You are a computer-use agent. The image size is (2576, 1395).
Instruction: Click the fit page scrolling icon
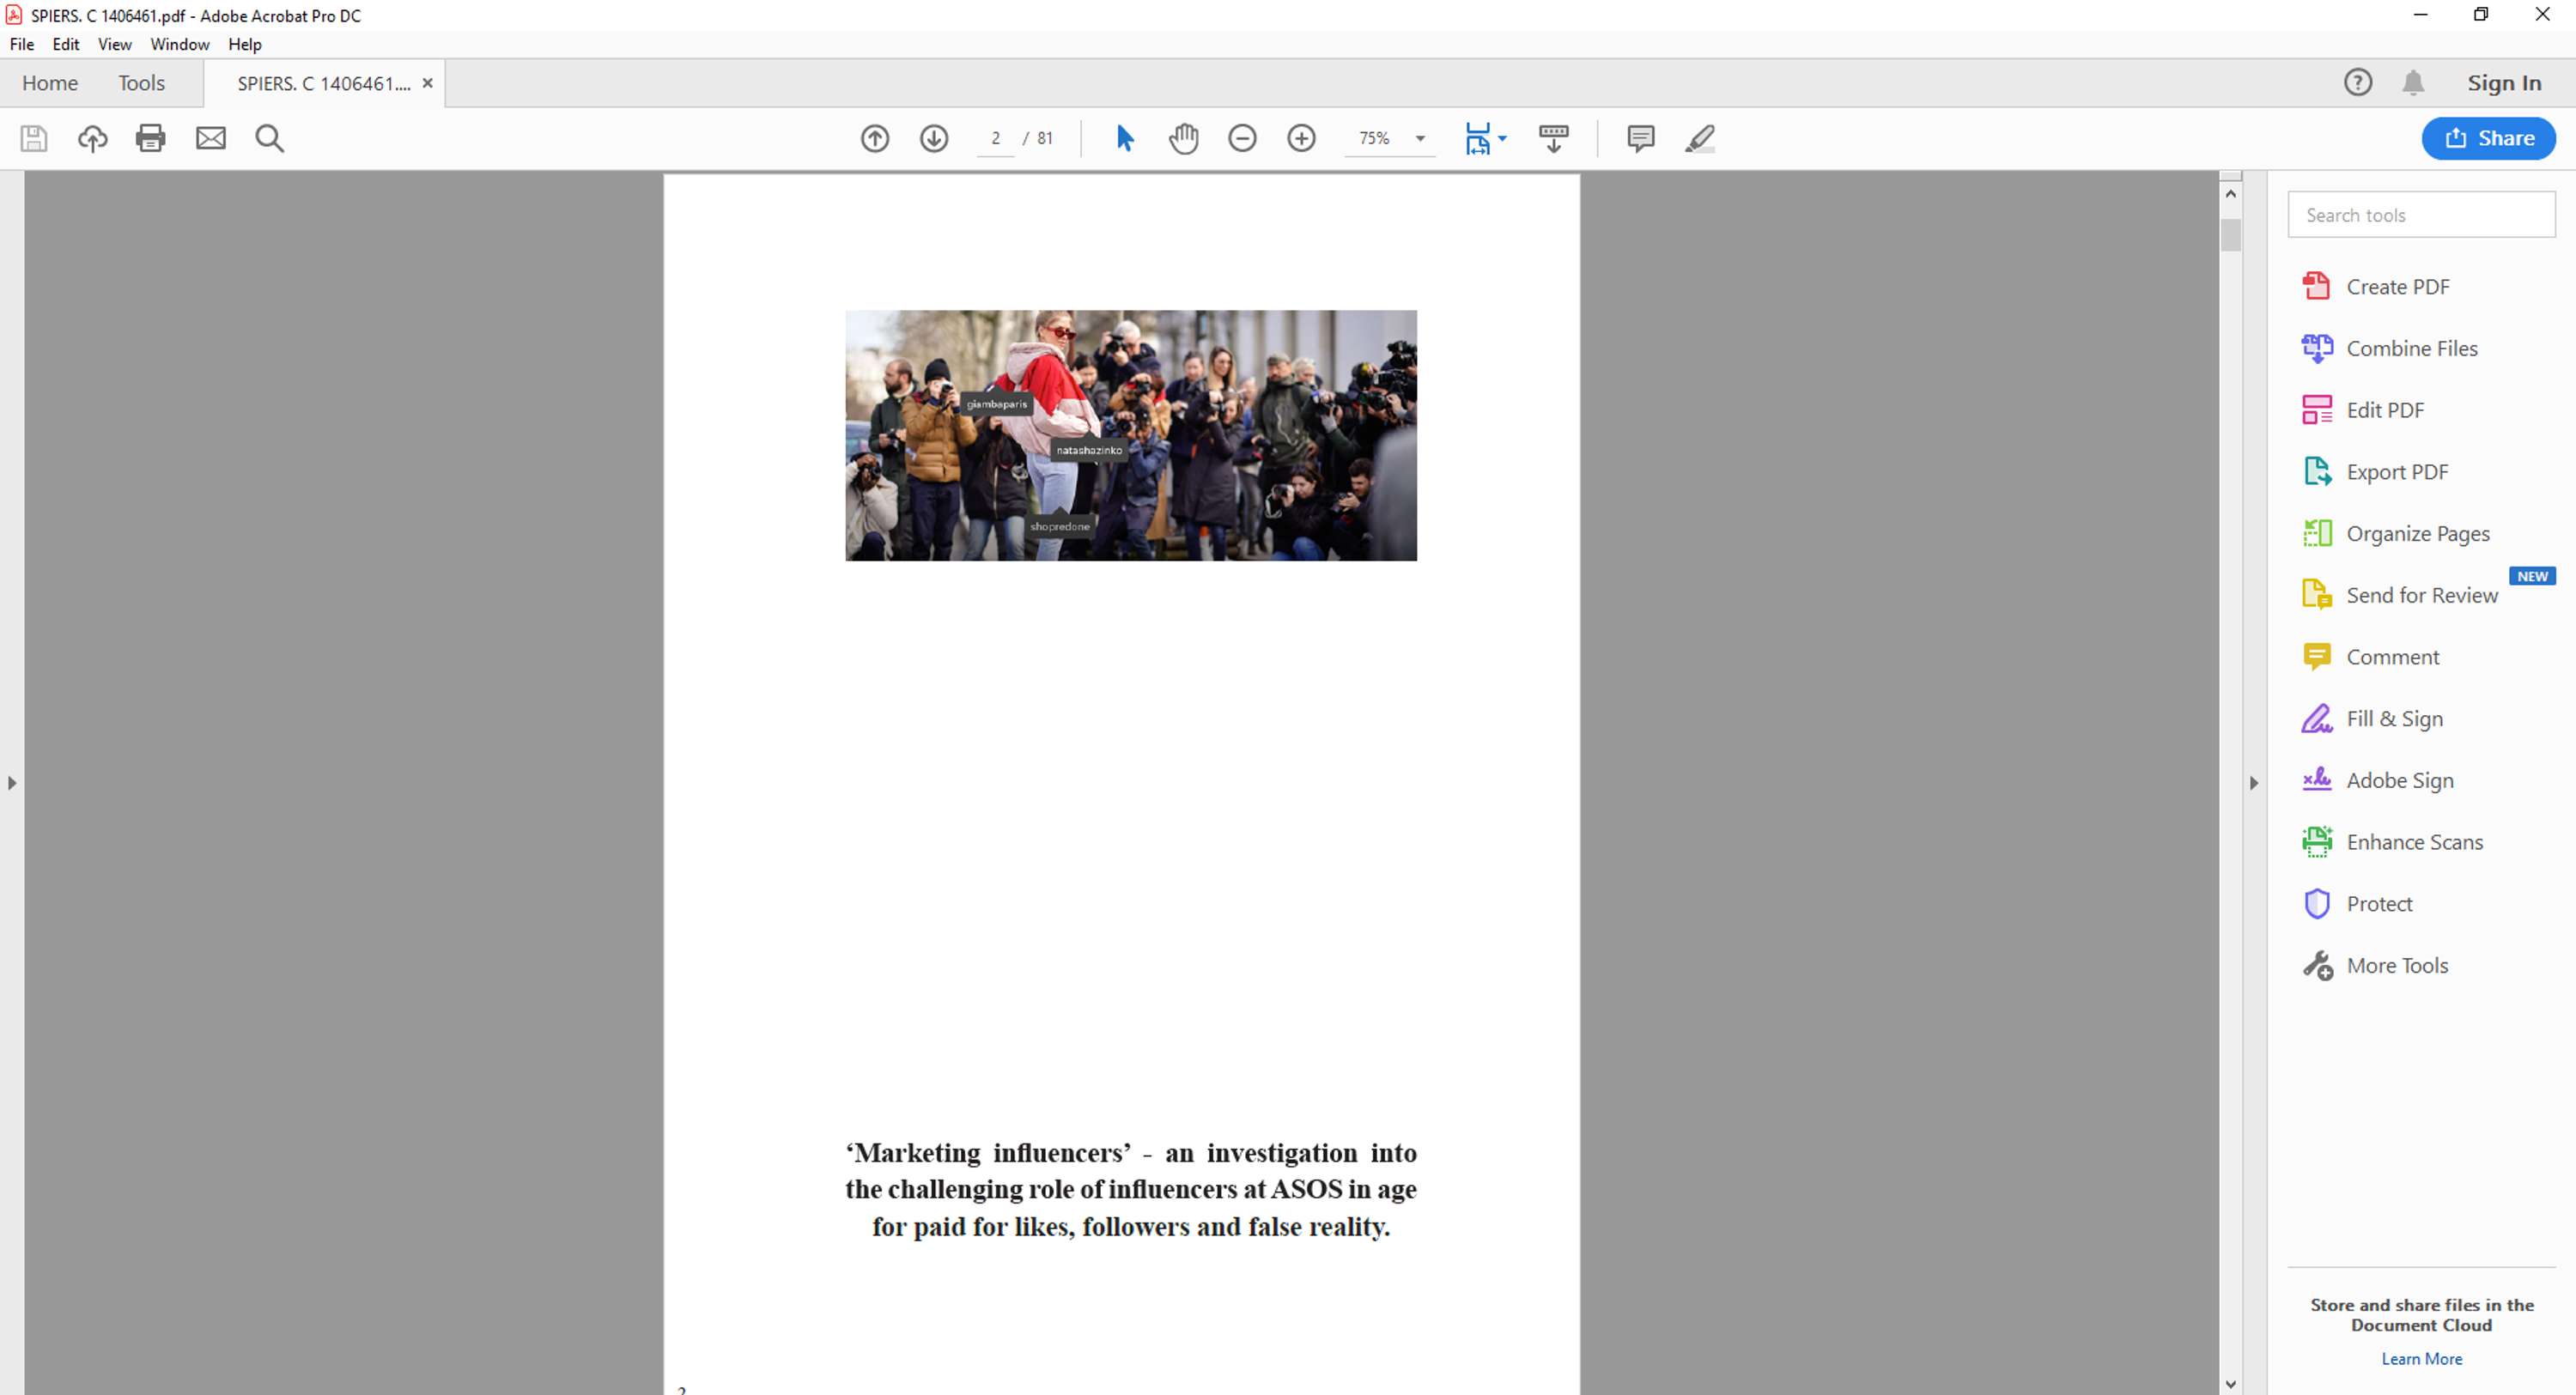(1478, 138)
